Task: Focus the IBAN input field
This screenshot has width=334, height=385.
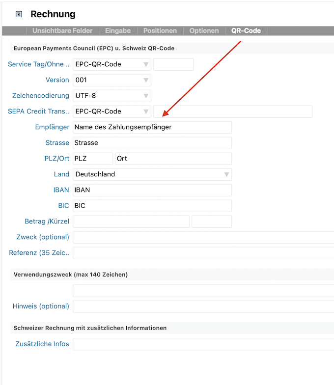Action: point(152,190)
